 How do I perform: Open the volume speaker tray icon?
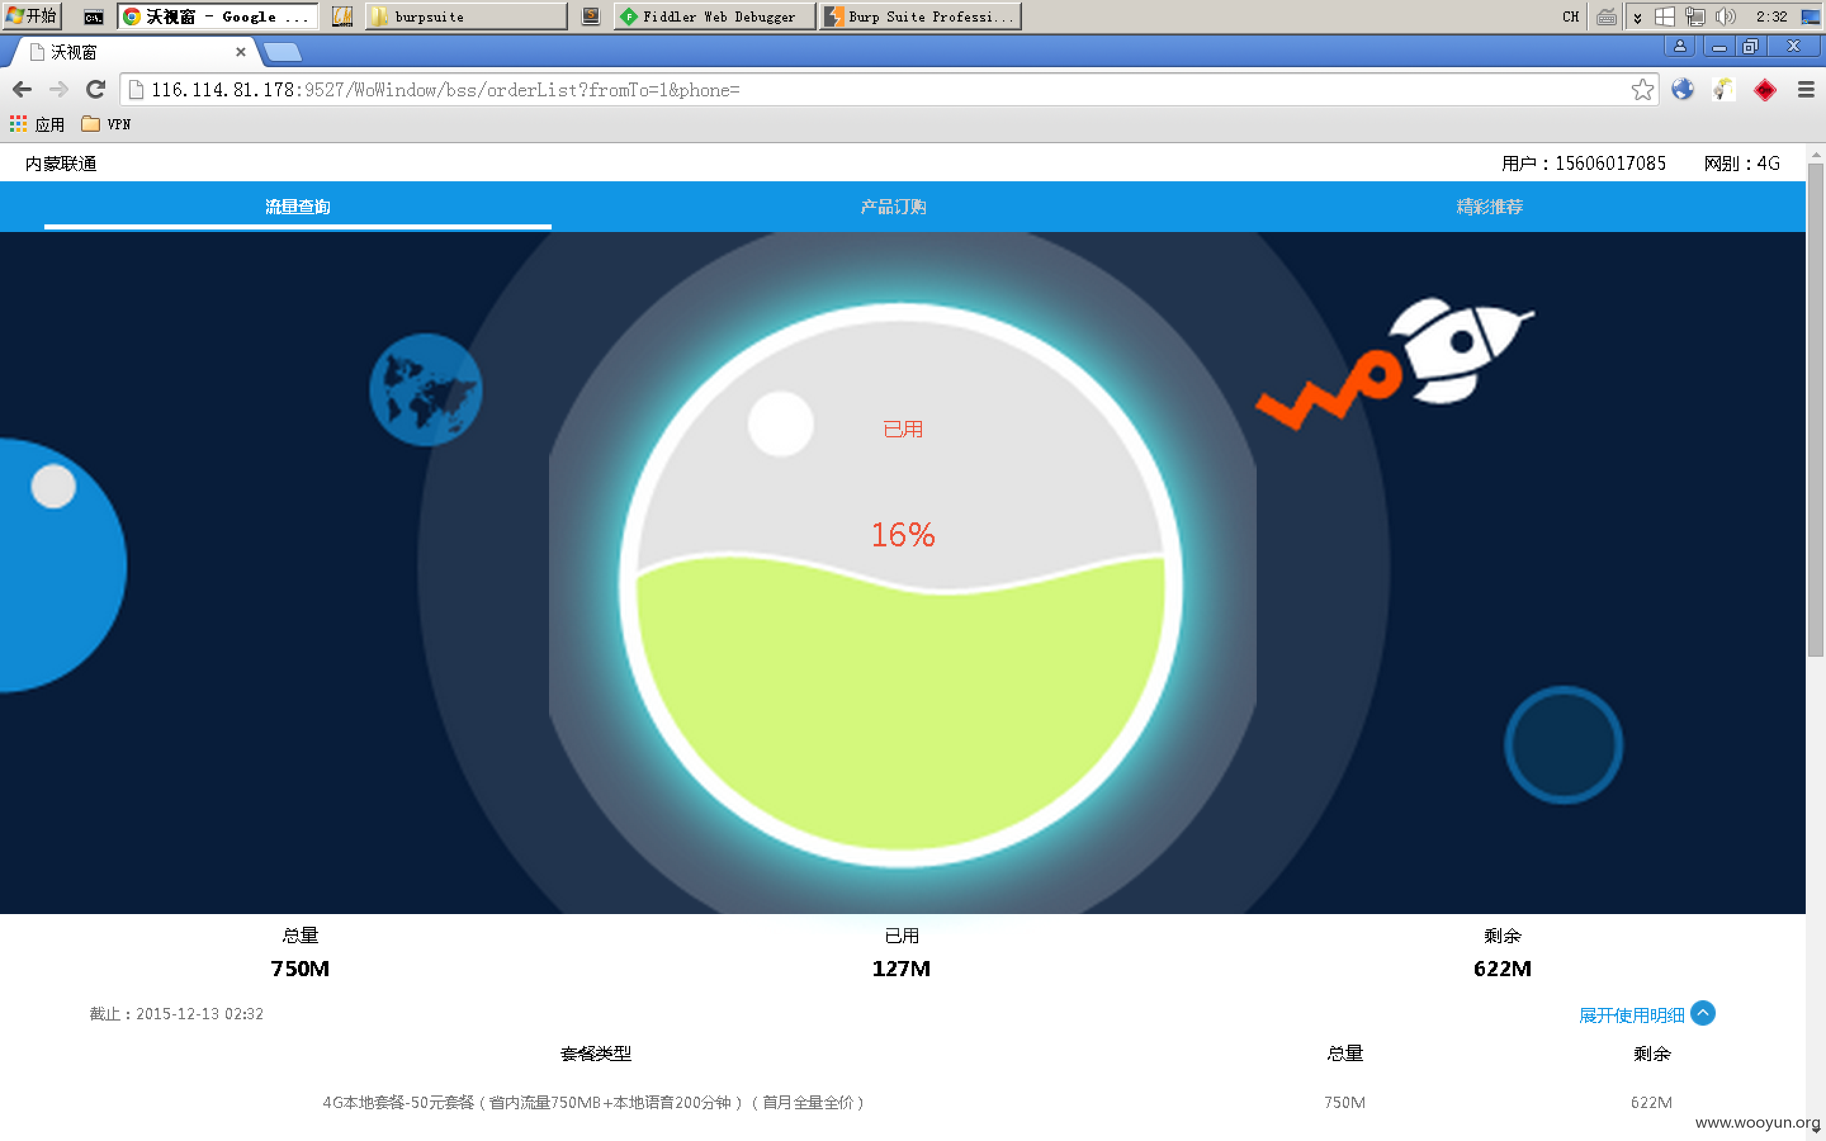1725,16
